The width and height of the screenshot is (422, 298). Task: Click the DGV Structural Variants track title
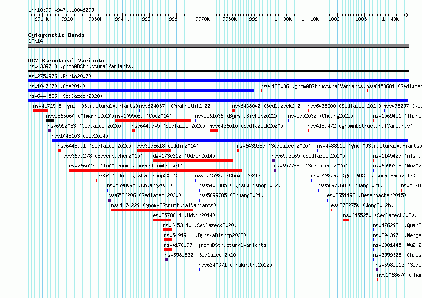click(66, 61)
